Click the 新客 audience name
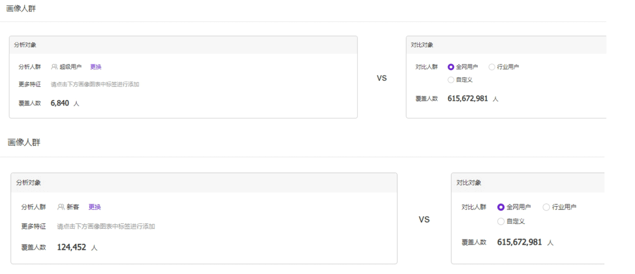The image size is (635, 274). click(x=73, y=206)
